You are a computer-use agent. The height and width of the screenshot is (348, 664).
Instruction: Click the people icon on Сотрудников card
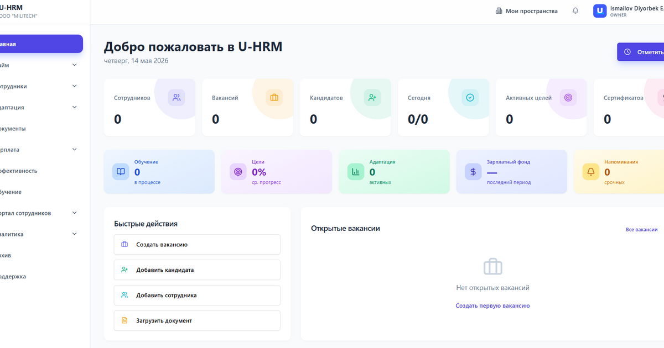[177, 98]
